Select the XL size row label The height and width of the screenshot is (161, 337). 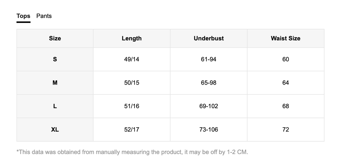point(55,130)
